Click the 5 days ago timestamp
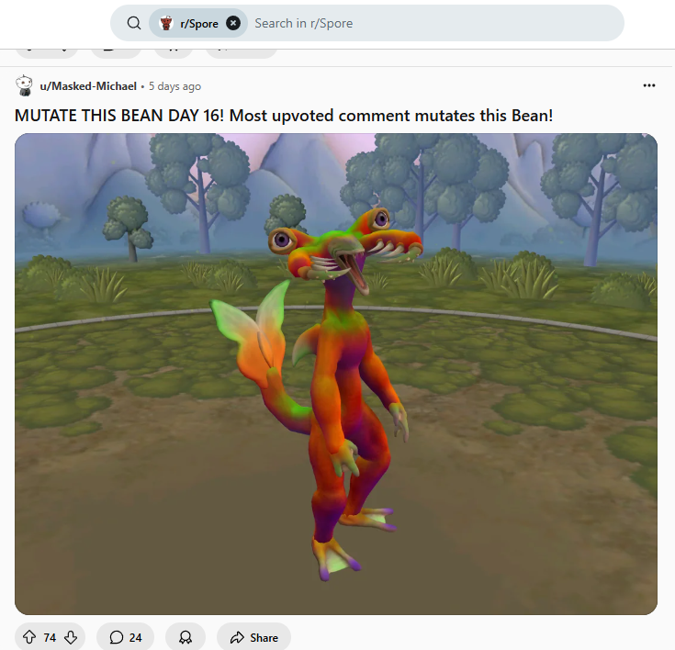 (x=174, y=86)
